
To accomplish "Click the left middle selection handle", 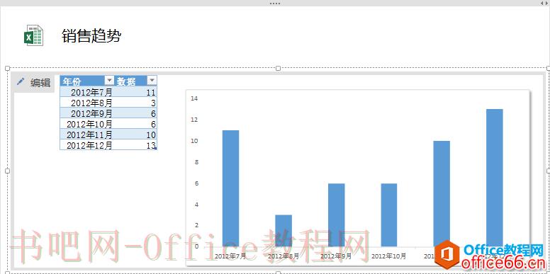I will click(x=7, y=171).
